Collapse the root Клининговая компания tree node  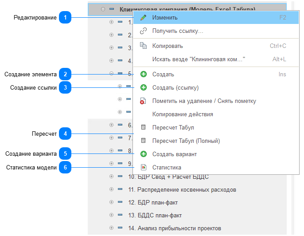(x=103, y=9)
